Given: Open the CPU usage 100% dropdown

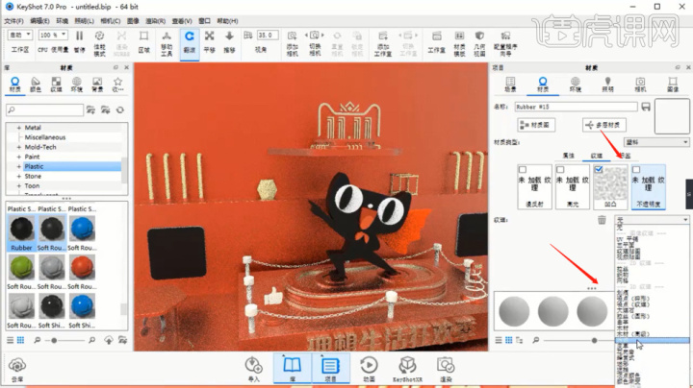Looking at the screenshot, I should [x=53, y=35].
